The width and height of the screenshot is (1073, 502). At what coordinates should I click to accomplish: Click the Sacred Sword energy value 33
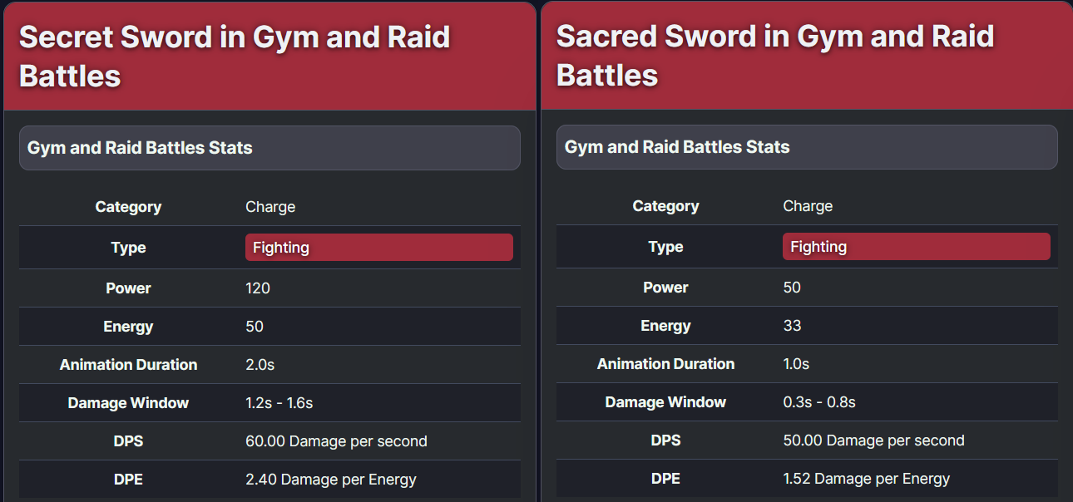coord(792,326)
